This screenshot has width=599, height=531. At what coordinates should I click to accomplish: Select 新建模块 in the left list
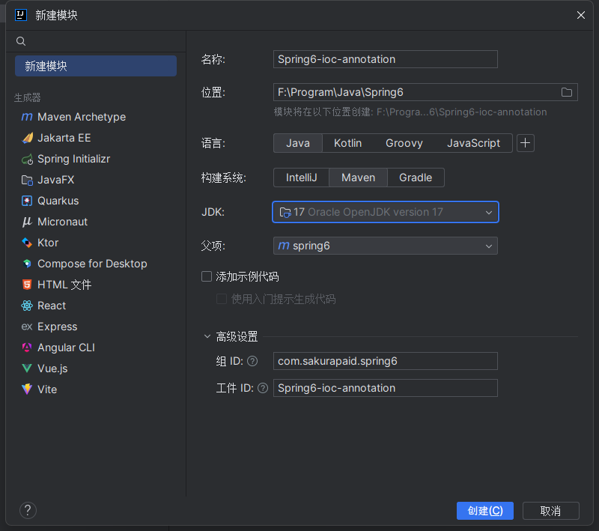pos(96,66)
